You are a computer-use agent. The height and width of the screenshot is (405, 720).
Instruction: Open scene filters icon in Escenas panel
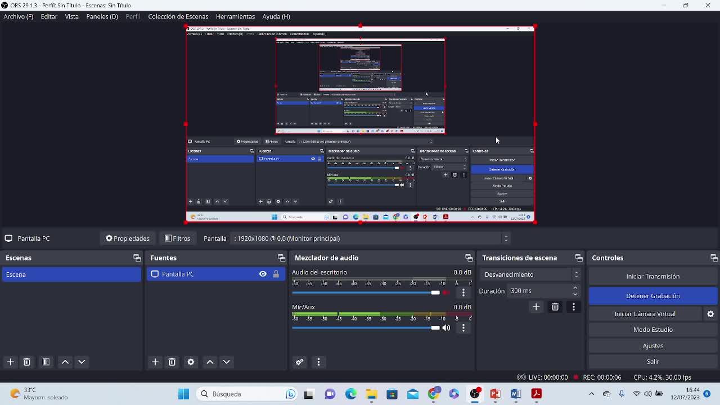pos(46,362)
